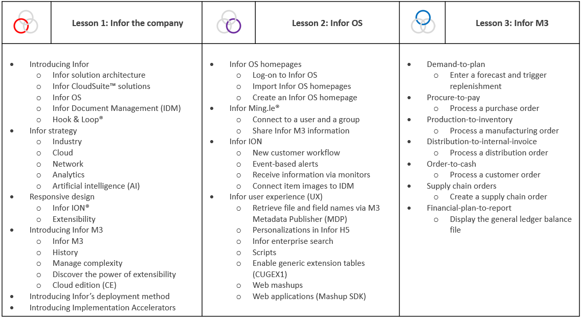The image size is (582, 318).
Task: Click the red circles icon for Lesson 1
Action: [x=26, y=22]
